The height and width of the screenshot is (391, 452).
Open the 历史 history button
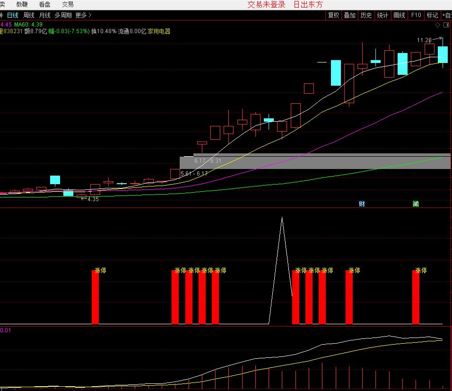tap(366, 15)
